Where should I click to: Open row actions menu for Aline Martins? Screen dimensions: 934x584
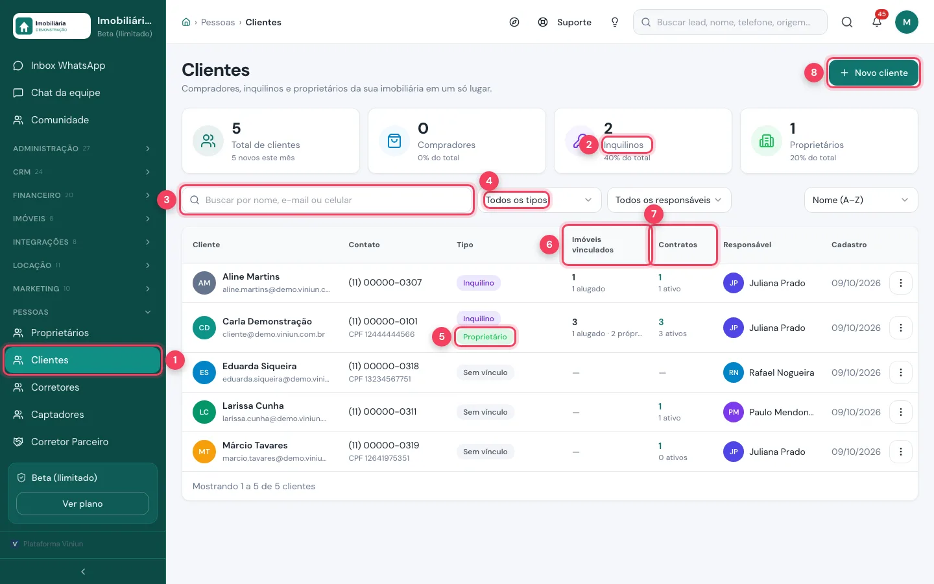click(901, 283)
